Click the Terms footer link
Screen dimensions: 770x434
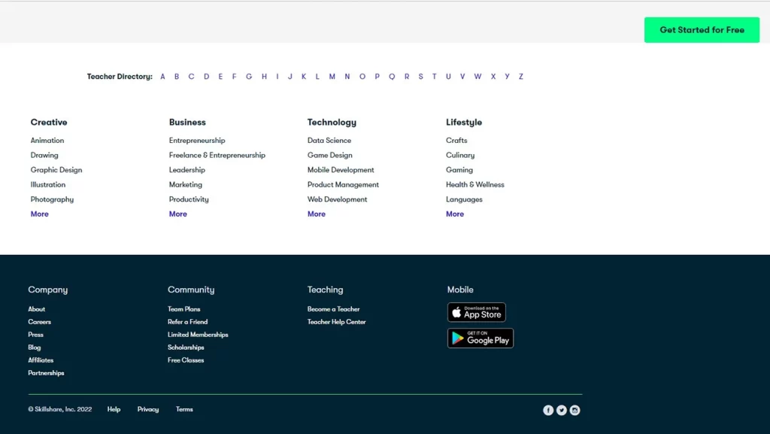[184, 409]
